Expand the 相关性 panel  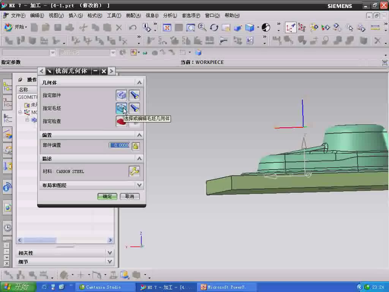click(110, 253)
